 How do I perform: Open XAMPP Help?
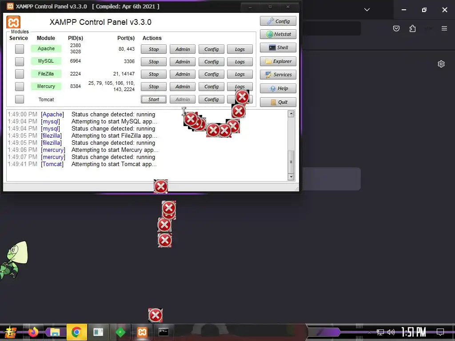pos(278,88)
